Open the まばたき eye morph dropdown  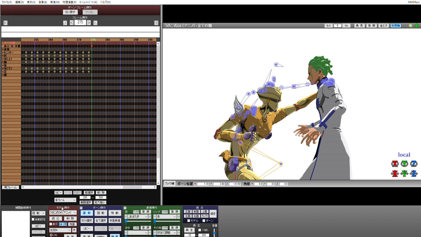click(138, 216)
